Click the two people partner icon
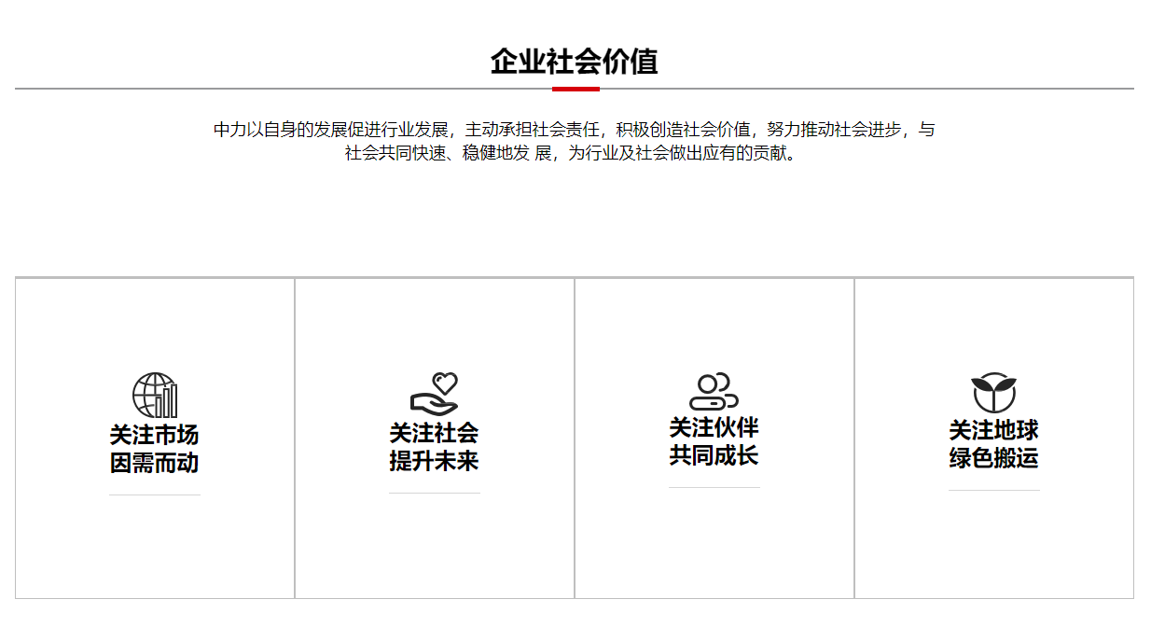 click(714, 391)
